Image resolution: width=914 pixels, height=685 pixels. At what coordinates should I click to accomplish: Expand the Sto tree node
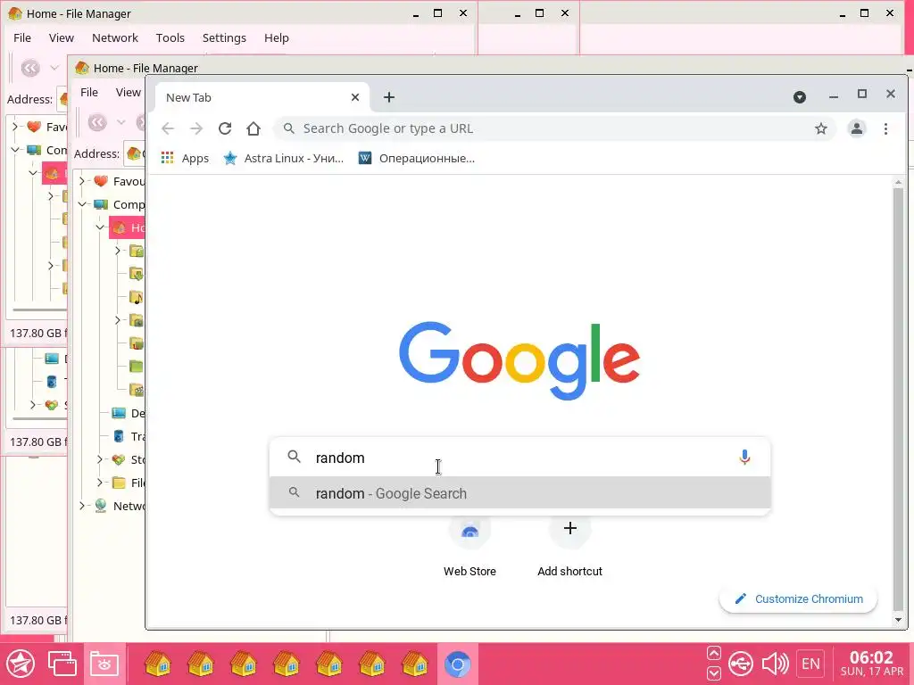100,459
